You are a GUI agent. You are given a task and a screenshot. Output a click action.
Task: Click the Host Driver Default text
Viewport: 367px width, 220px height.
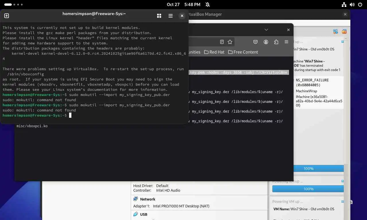point(162,186)
